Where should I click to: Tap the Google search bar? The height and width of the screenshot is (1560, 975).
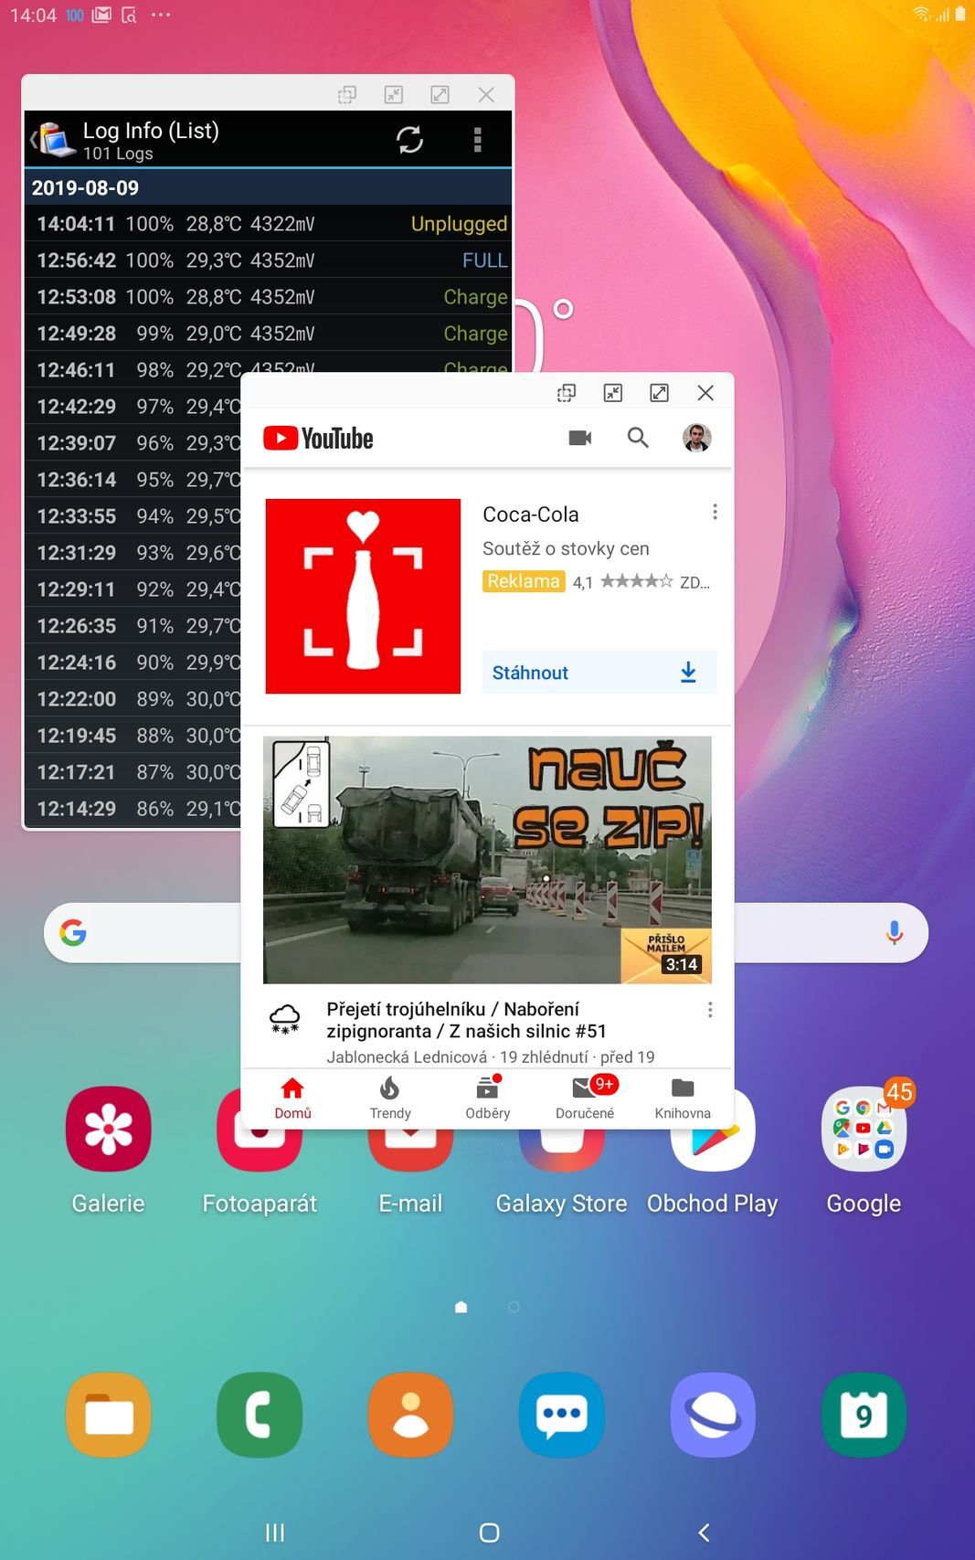pos(486,932)
